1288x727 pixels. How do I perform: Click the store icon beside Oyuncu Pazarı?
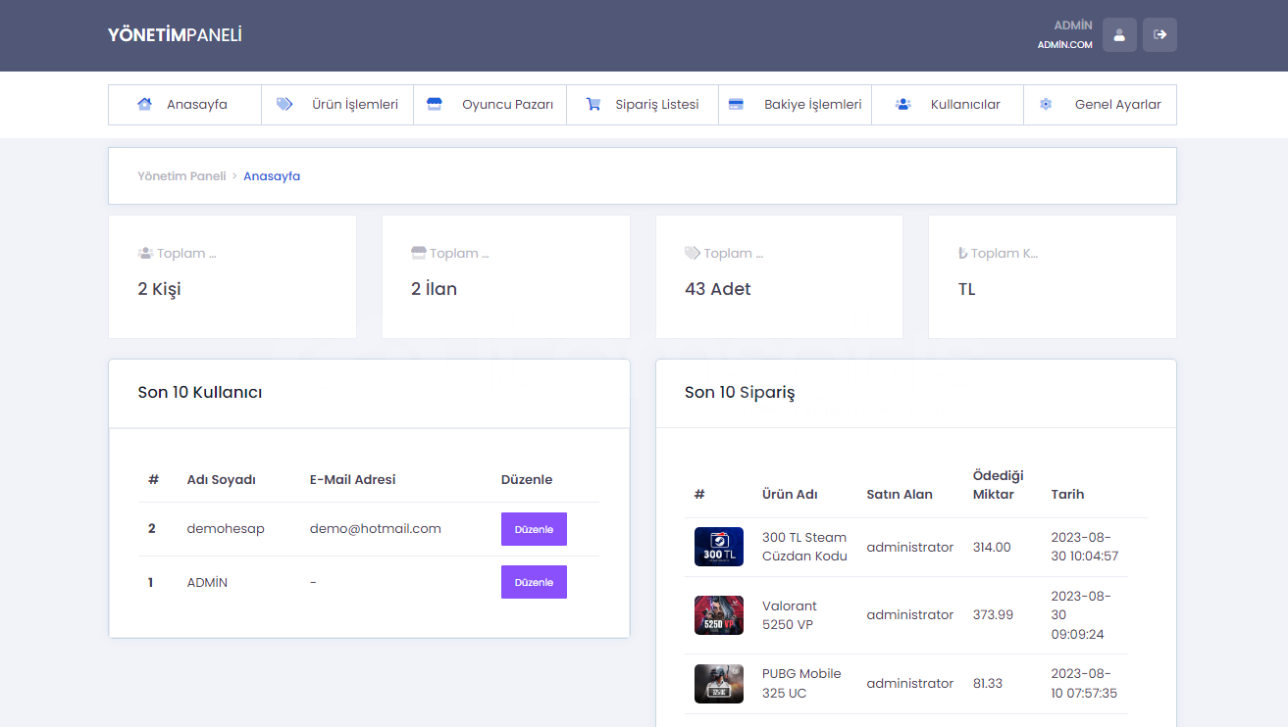tap(435, 104)
